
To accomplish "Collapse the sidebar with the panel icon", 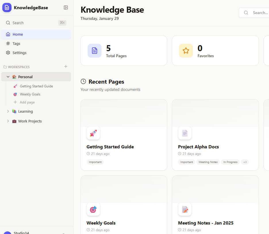I will (66, 7).
